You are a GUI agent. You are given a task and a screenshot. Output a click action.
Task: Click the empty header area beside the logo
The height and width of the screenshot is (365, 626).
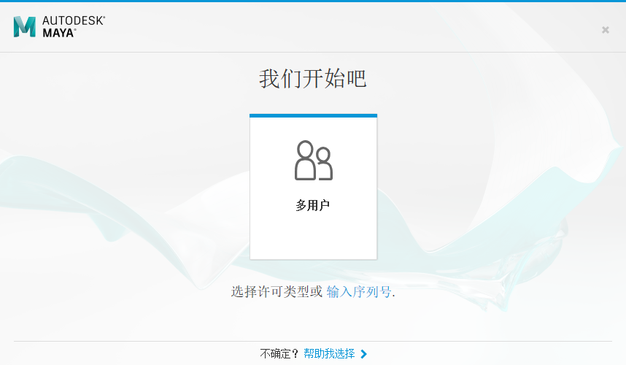pos(328,28)
